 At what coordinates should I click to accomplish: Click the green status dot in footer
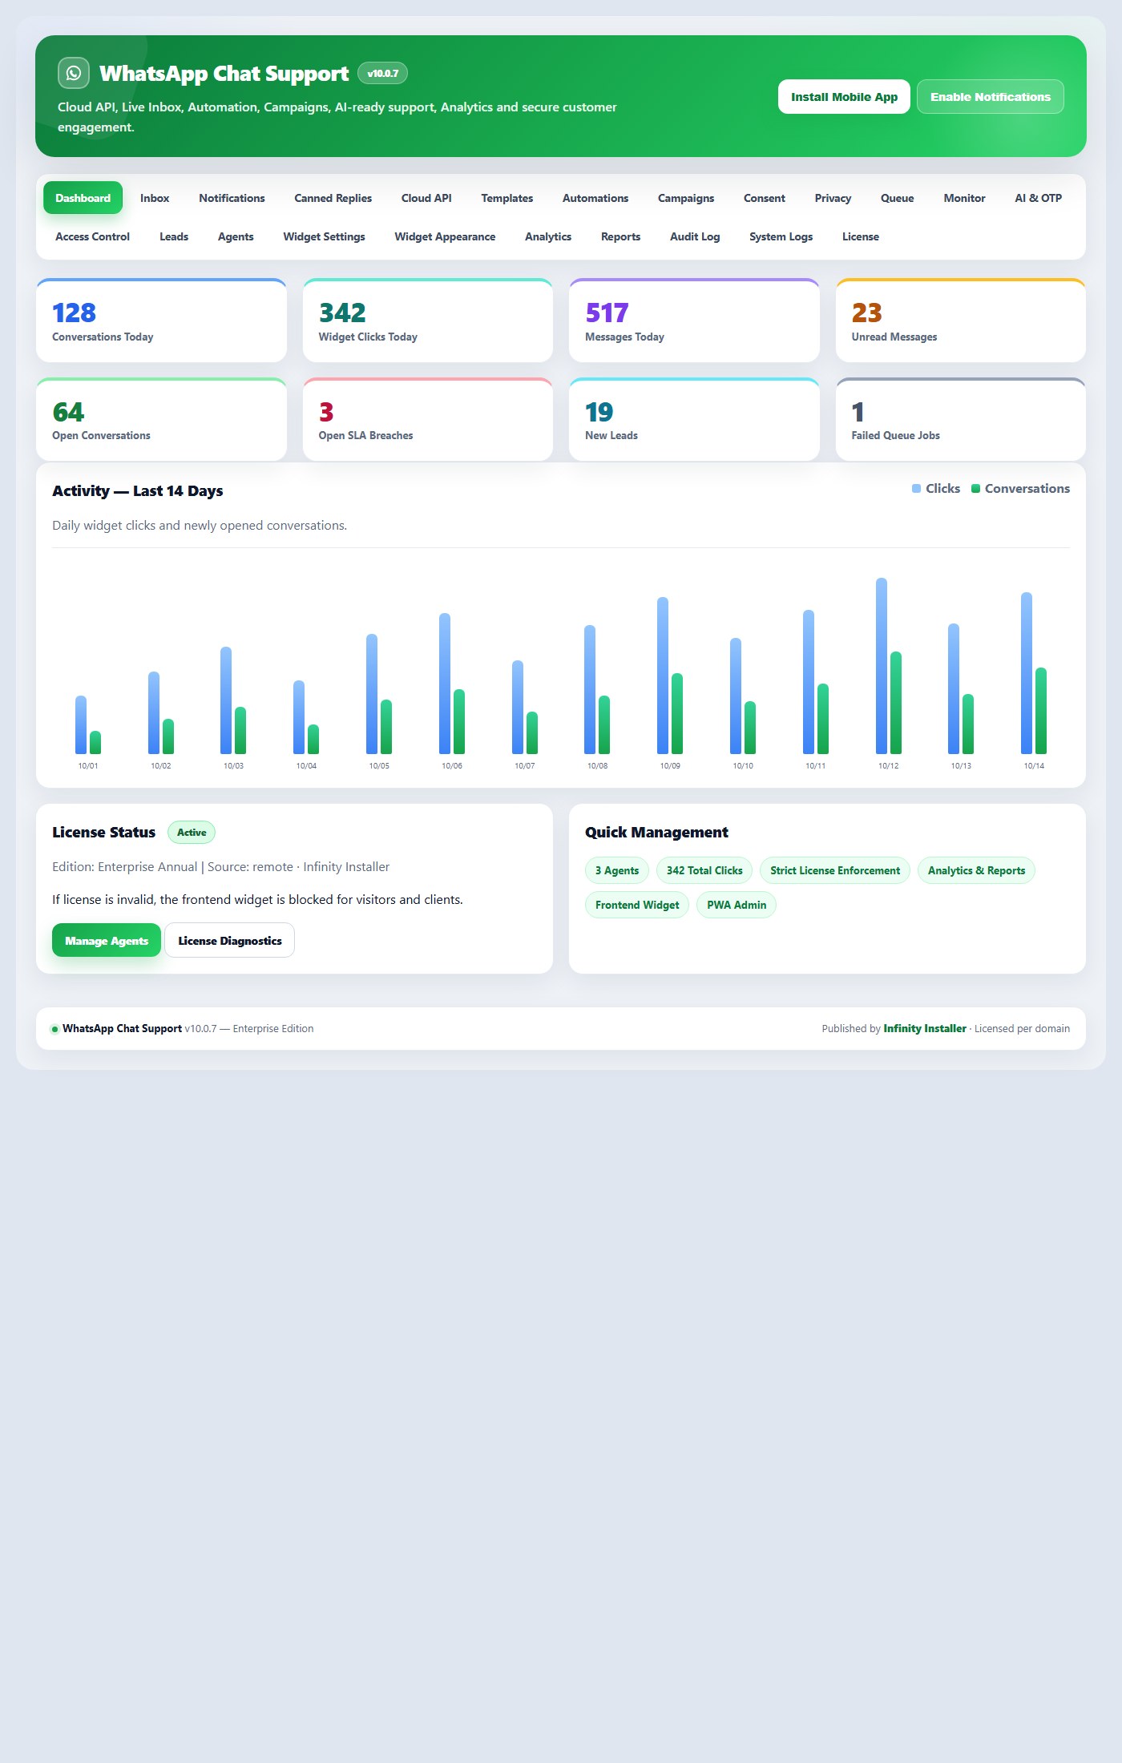point(54,1029)
